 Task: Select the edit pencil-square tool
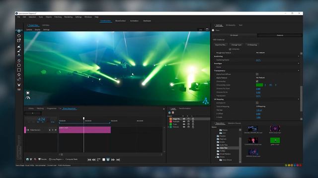(x=19, y=41)
